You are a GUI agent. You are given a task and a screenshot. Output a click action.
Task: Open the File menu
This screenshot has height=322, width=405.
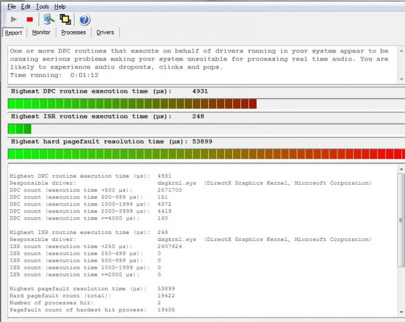tap(12, 6)
